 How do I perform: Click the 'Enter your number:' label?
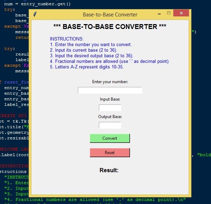pyautogui.click(x=110, y=82)
